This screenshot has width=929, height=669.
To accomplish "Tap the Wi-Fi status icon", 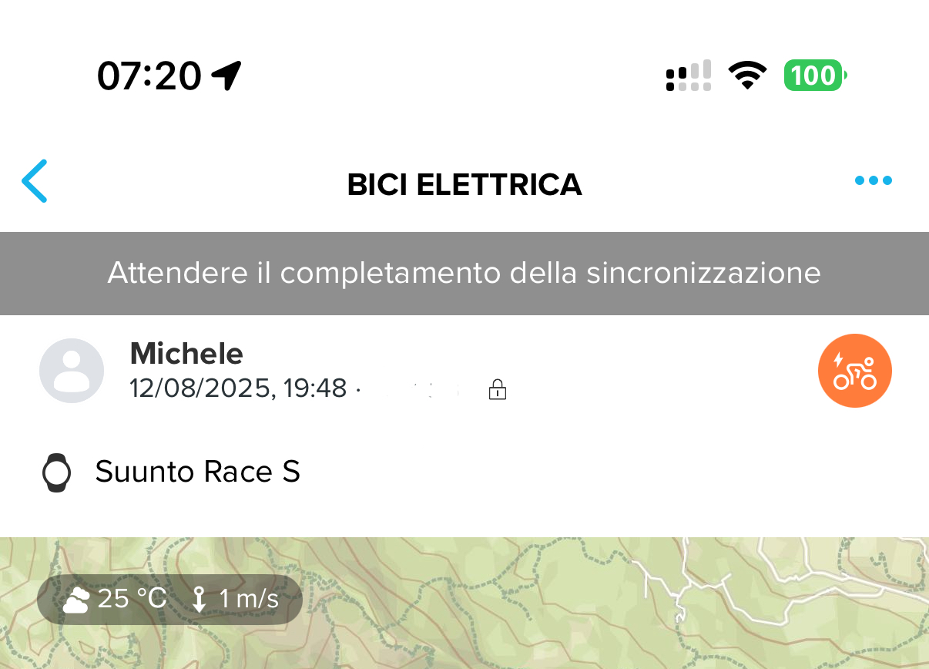I will click(x=747, y=76).
